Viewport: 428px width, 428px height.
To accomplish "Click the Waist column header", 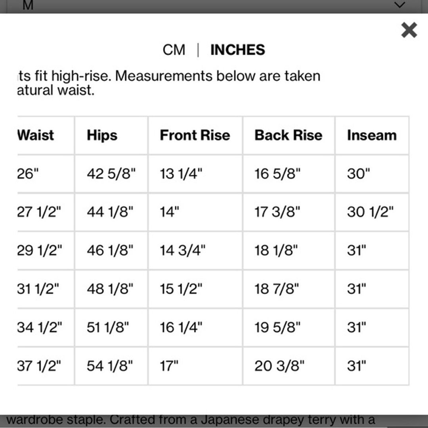I will point(36,135).
